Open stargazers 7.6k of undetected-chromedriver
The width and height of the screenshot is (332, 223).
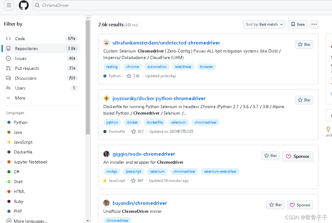133,76
